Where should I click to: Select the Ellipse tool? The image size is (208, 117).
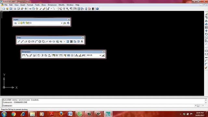click(x=50, y=42)
